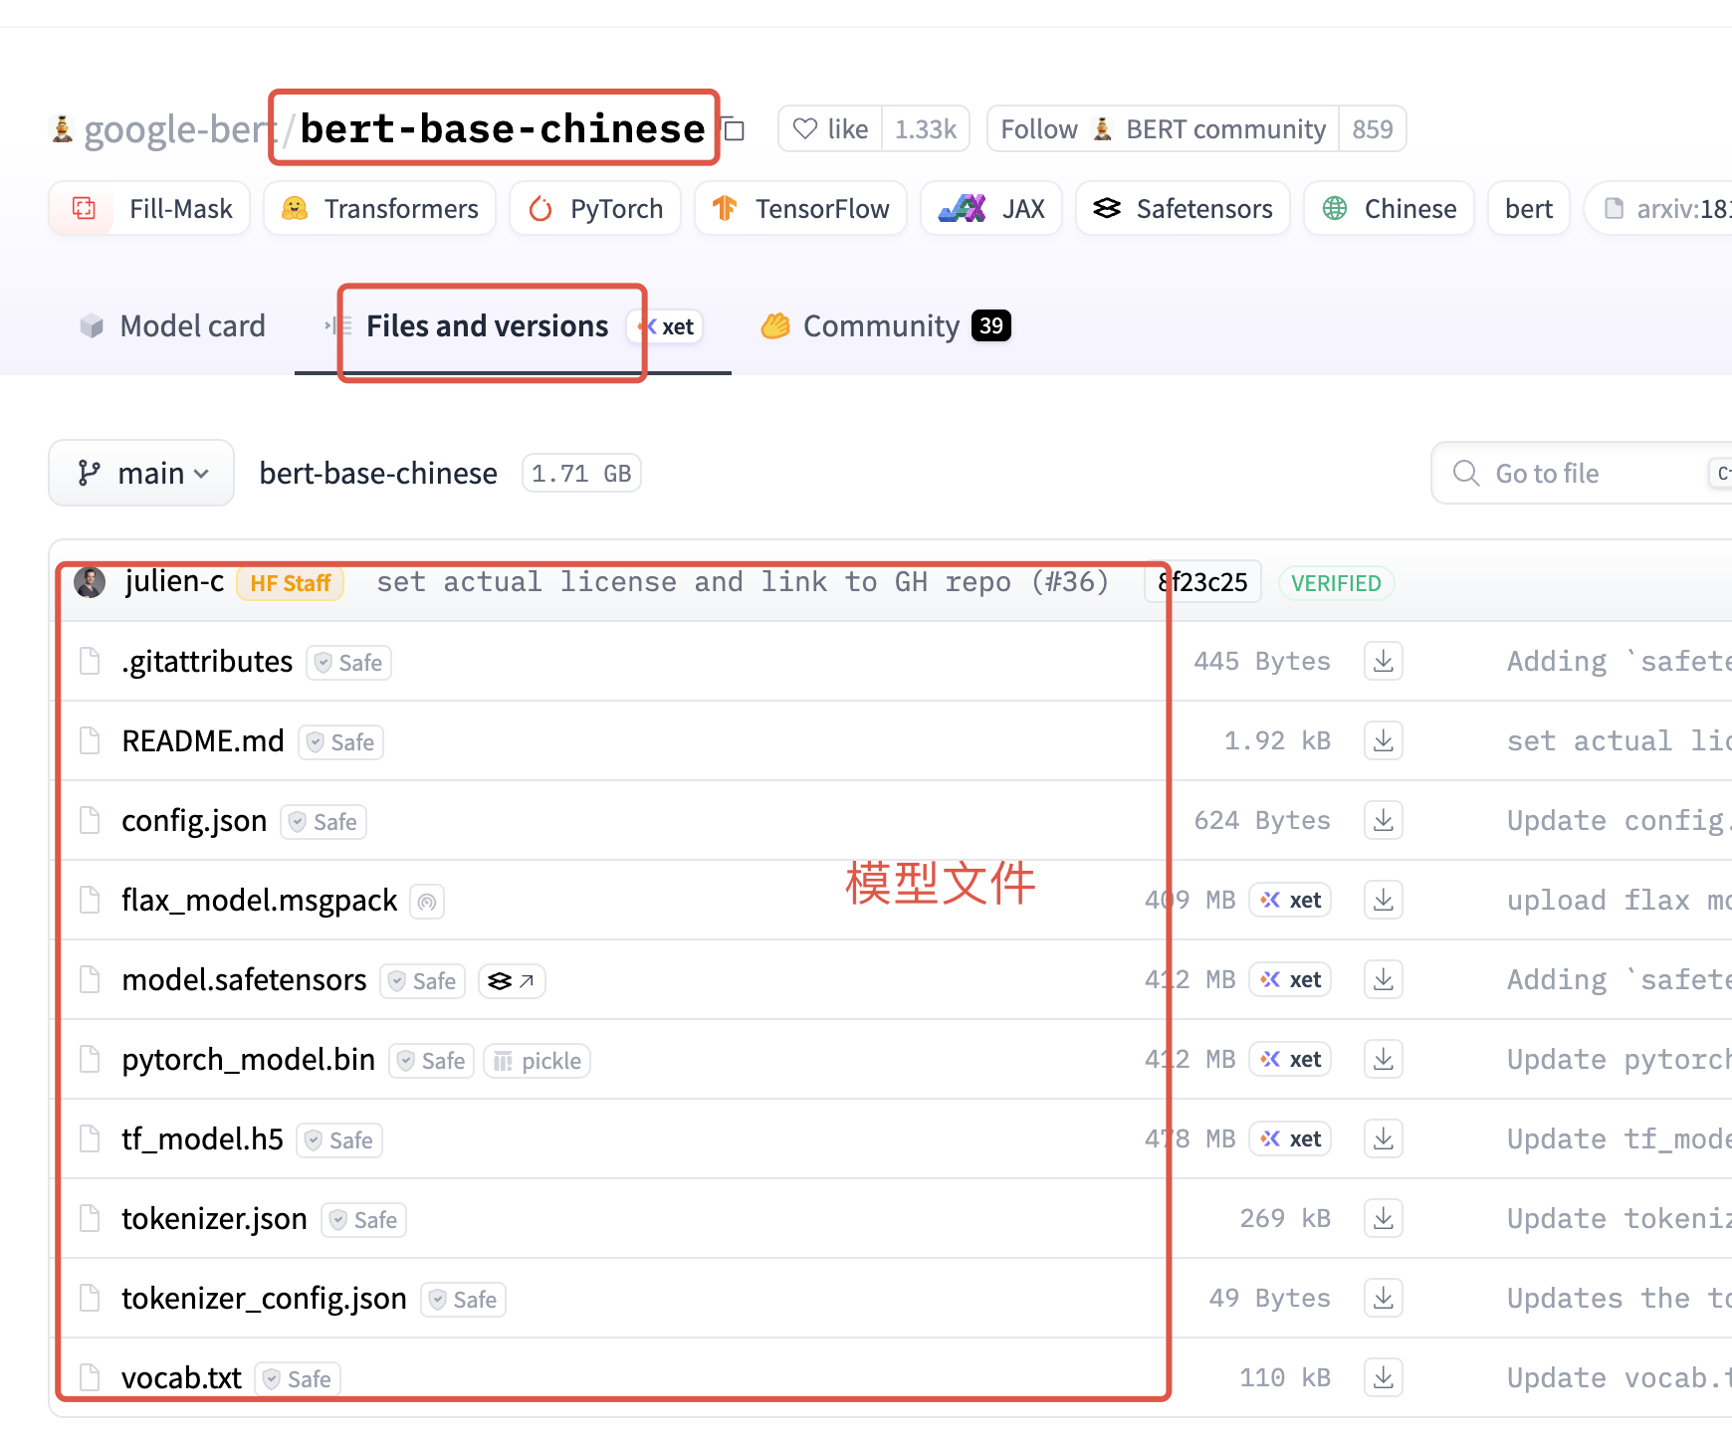This screenshot has height=1447, width=1732.
Task: Open the bert-base-chinese repository root path
Action: [378, 474]
